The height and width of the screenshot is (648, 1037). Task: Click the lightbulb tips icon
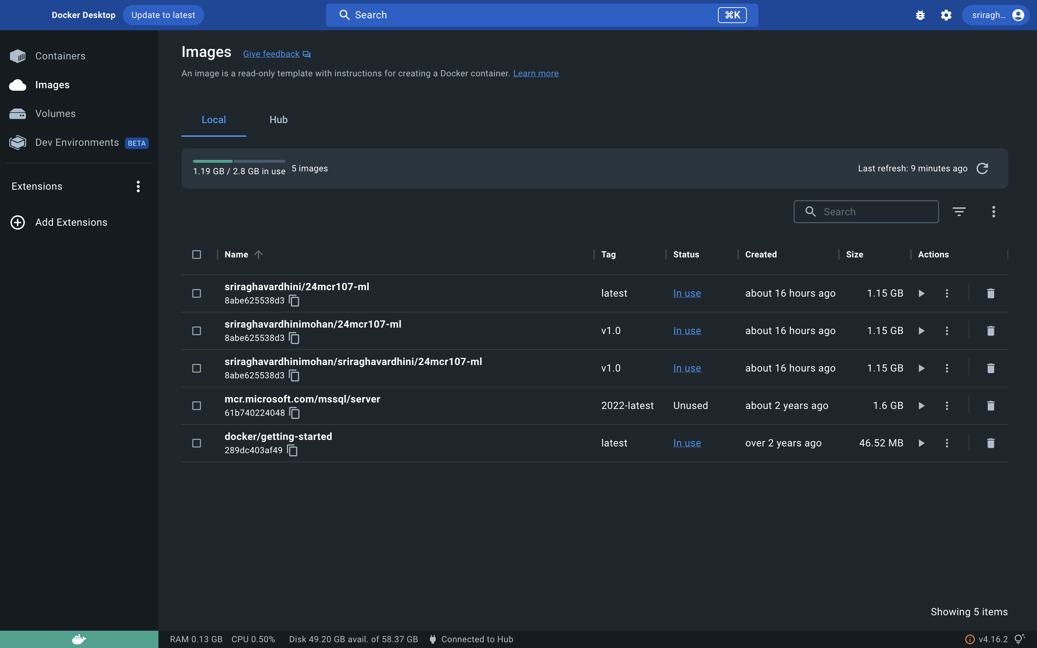point(1019,639)
